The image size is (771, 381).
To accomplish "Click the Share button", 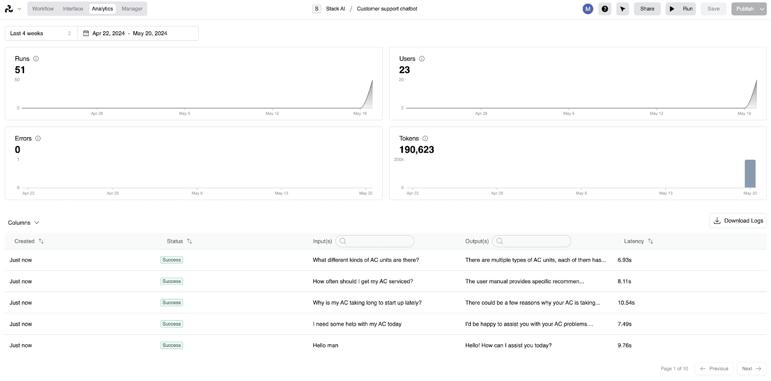I will point(647,9).
